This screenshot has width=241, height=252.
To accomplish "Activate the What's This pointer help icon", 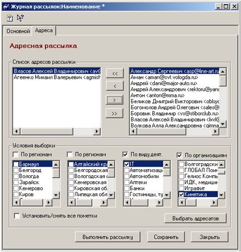I will pos(20,18).
